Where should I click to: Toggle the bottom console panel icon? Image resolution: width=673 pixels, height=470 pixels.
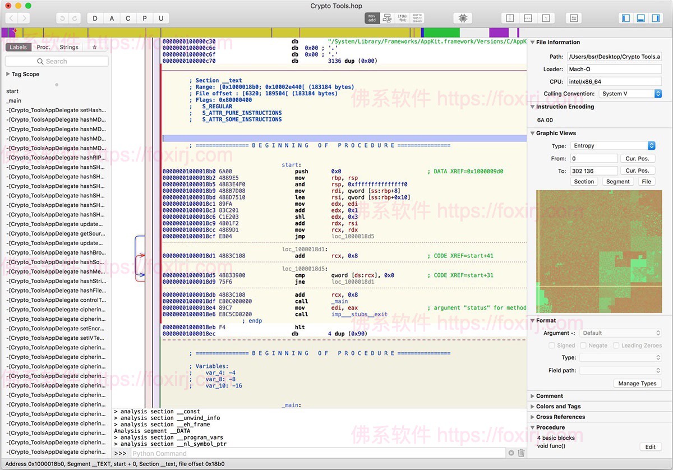[640, 17]
